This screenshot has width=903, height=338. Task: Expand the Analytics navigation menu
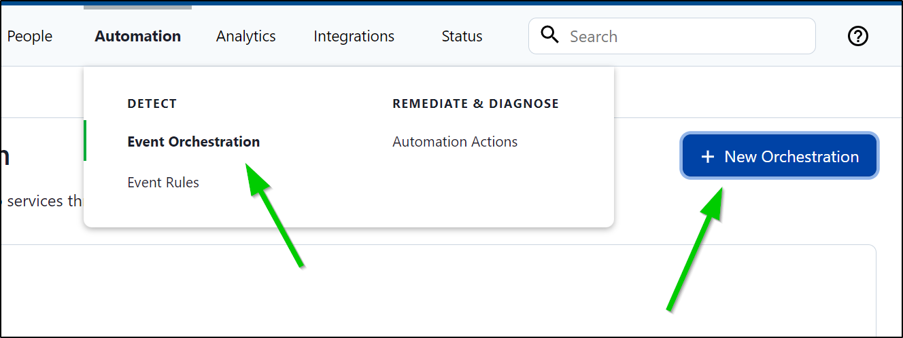(x=246, y=36)
